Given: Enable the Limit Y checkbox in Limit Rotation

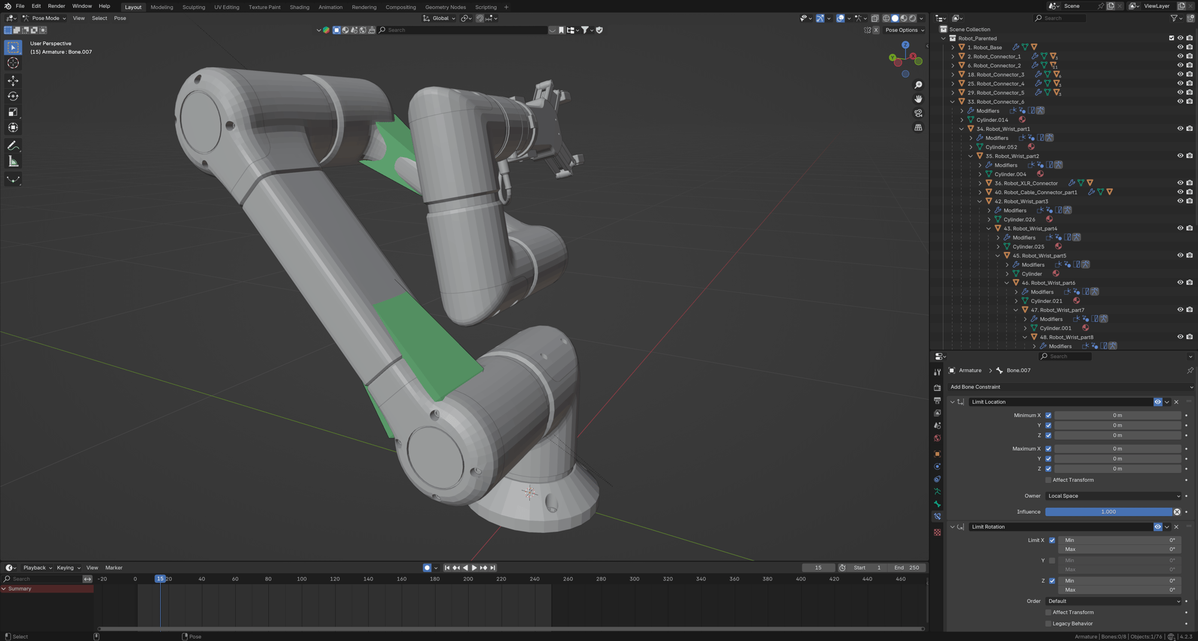Looking at the screenshot, I should pos(1052,560).
